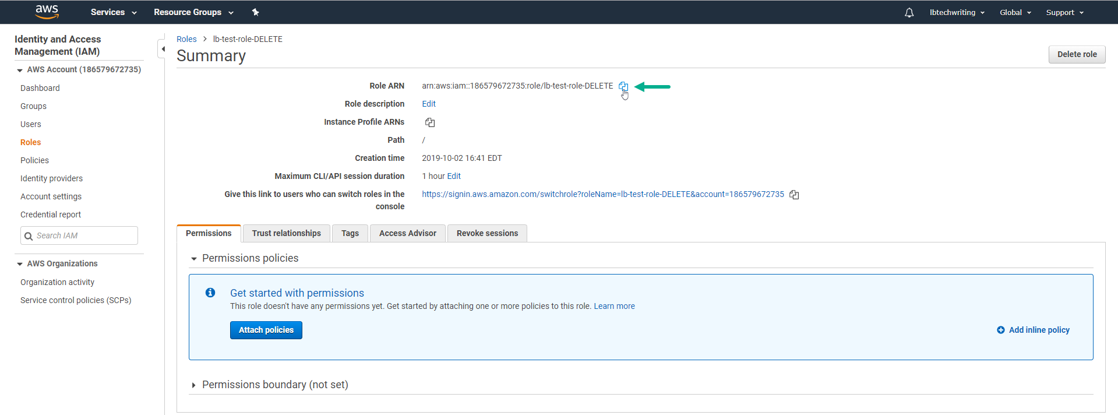Open the Resource Groups dropdown
The width and height of the screenshot is (1118, 415).
tap(193, 12)
